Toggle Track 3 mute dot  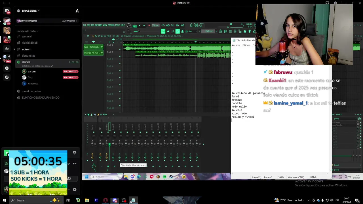pos(120,63)
